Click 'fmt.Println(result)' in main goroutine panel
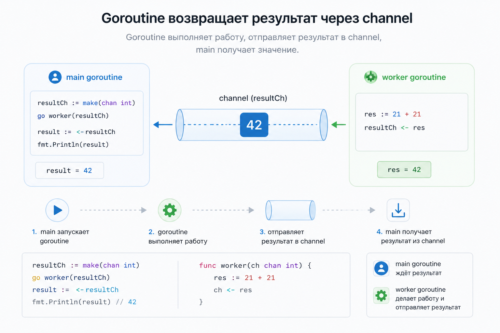500x333 pixels. pos(73,144)
